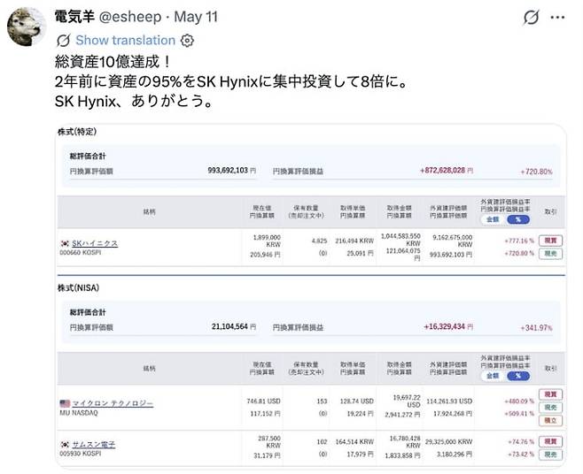Click the 1,899,000 KRW current price
The width and height of the screenshot is (583, 474).
[x=267, y=241]
